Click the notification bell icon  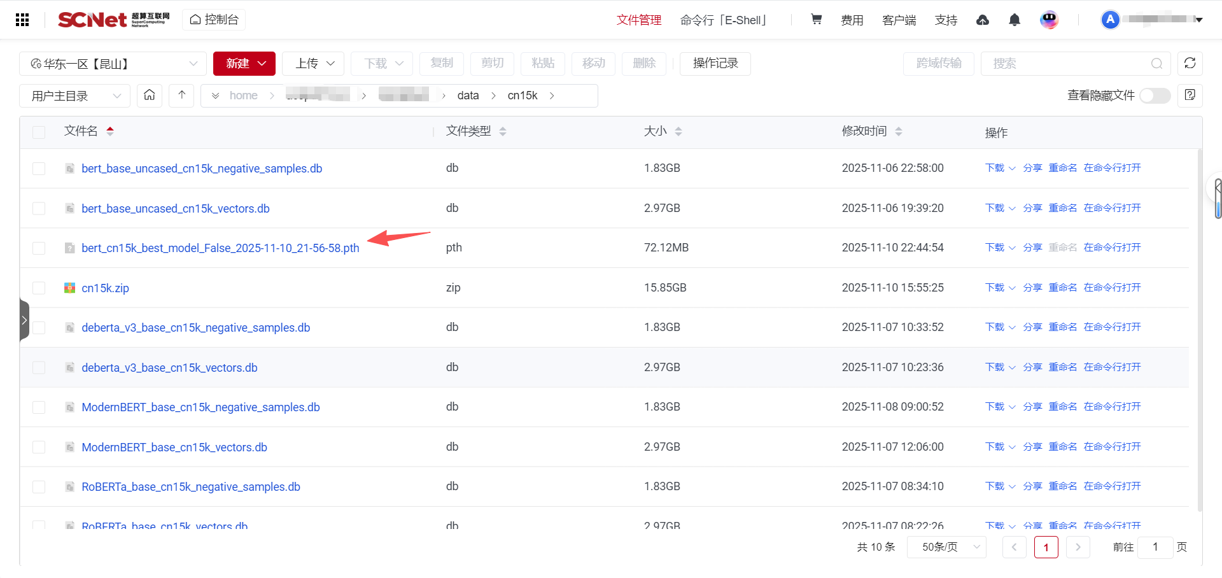(x=1014, y=20)
